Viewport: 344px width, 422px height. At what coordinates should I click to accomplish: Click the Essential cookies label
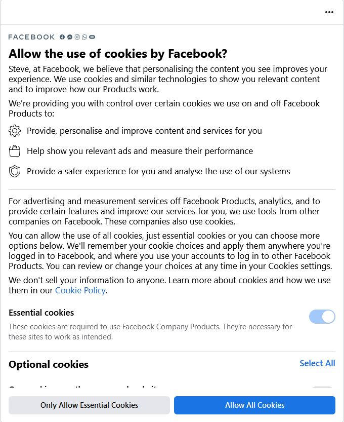pyautogui.click(x=41, y=313)
